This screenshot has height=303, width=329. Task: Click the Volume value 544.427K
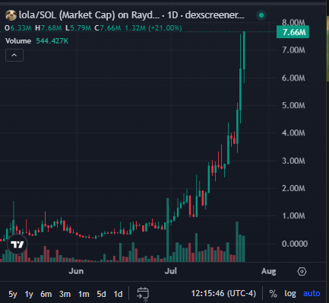[x=52, y=41]
